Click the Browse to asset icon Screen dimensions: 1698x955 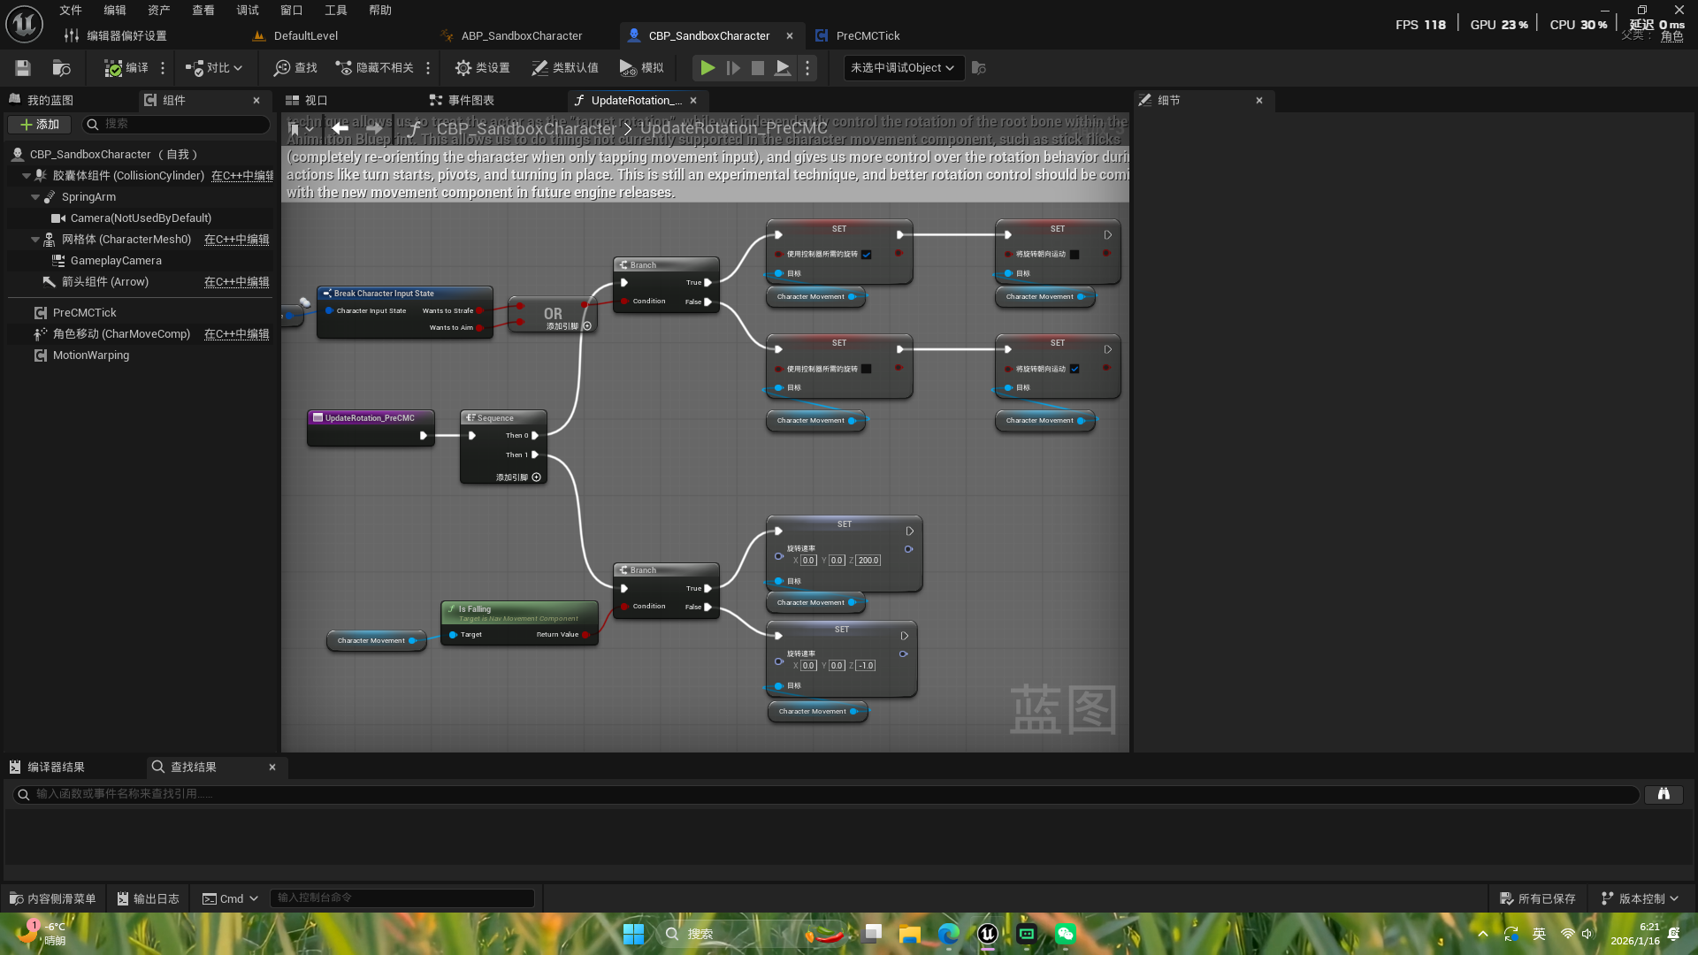coord(61,68)
